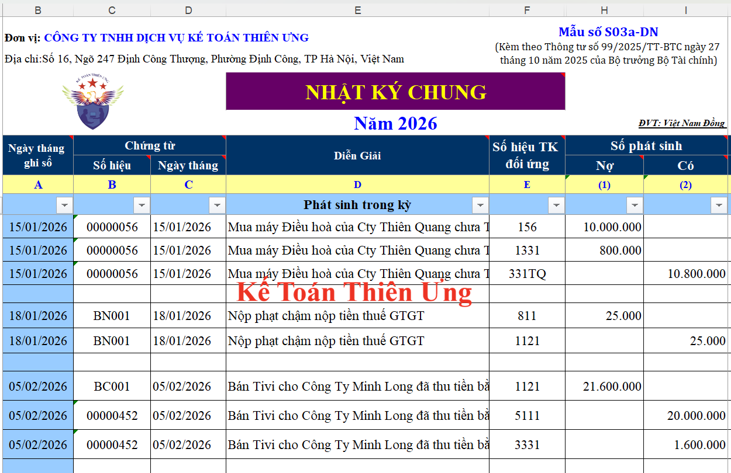This screenshot has height=473, width=731.
Task: Expand filter for Số hiệu TK đối ứng column
Action: coord(556,205)
